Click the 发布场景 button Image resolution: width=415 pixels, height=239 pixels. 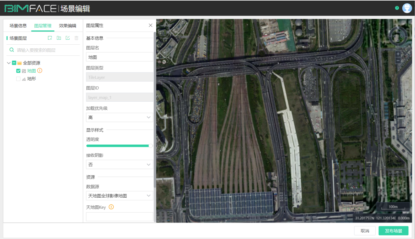point(393,231)
